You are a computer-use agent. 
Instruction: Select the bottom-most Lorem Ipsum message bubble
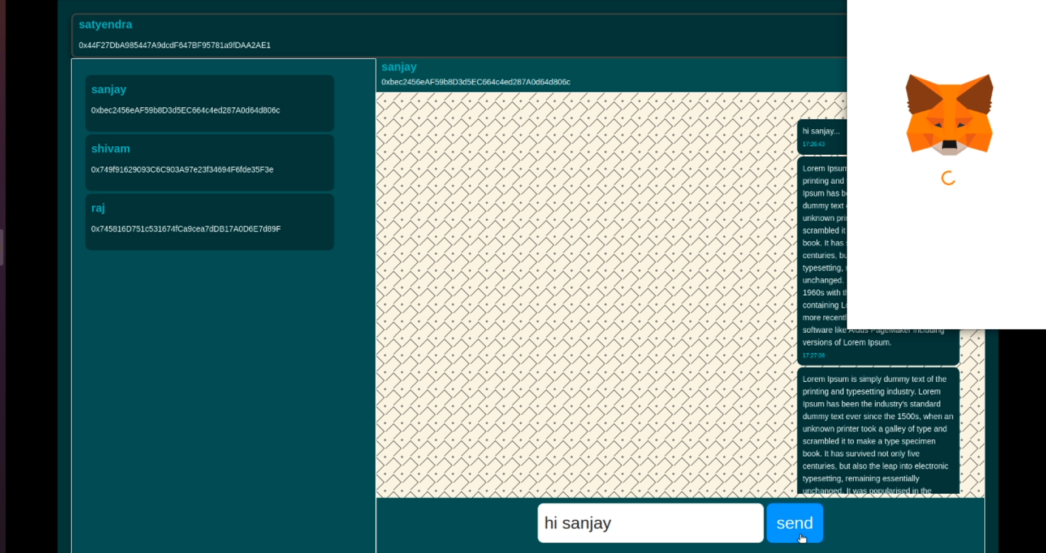tap(878, 430)
